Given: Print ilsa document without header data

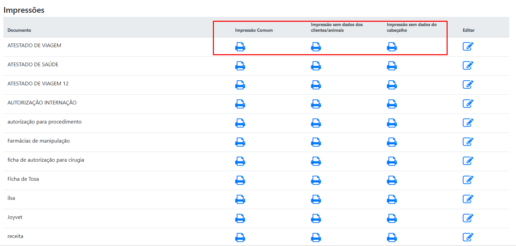Looking at the screenshot, I should (x=392, y=199).
